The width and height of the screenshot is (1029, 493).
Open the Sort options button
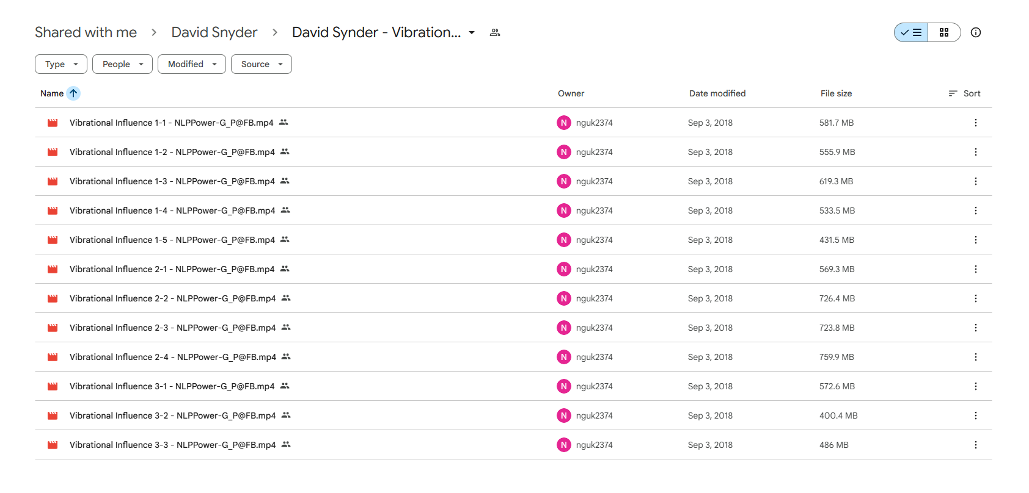[964, 93]
